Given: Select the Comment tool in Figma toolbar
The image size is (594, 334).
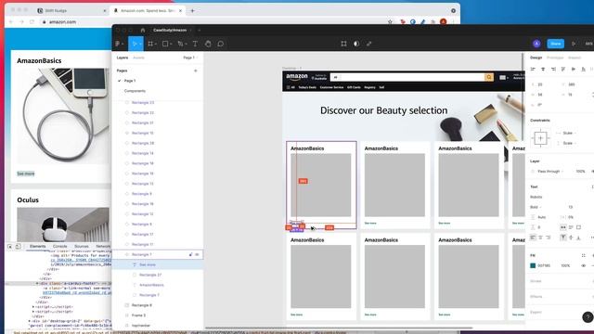Looking at the screenshot, I should [221, 44].
